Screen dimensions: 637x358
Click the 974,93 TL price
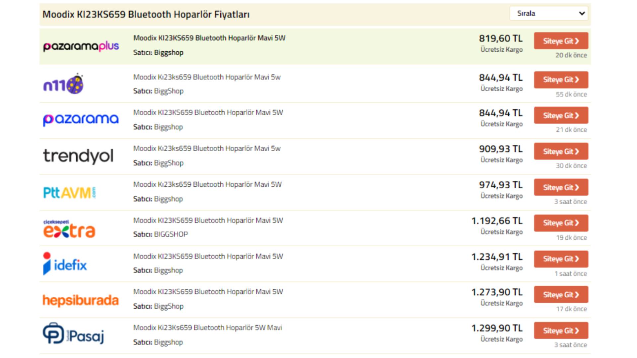coord(500,185)
